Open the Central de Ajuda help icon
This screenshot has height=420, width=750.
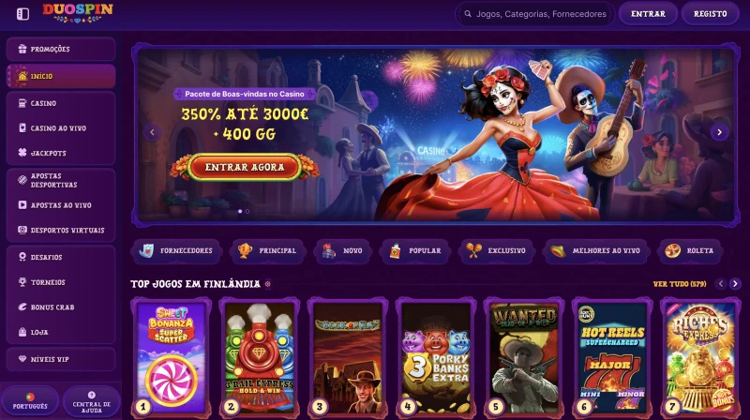tap(91, 395)
